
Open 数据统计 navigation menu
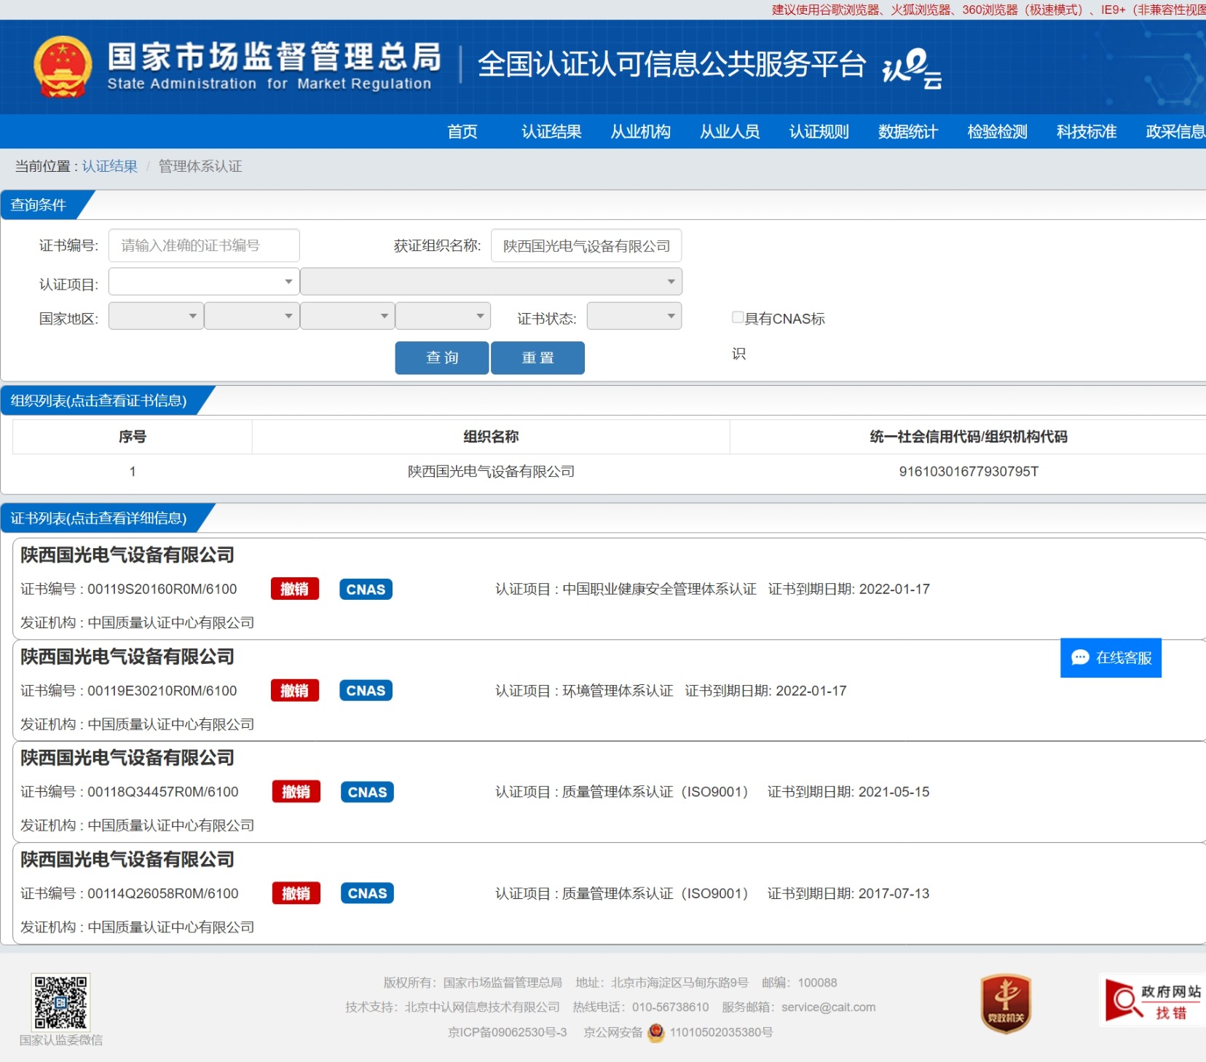click(x=908, y=132)
